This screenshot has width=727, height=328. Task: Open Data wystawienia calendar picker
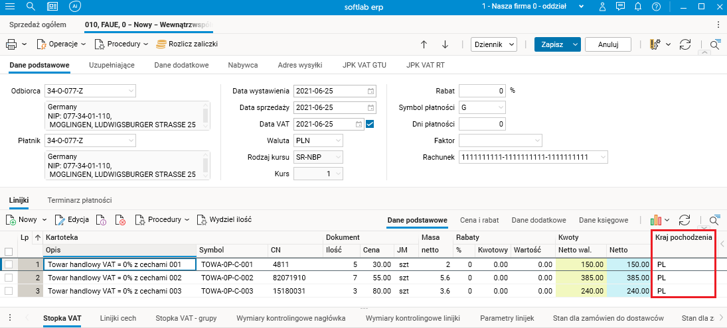[370, 91]
